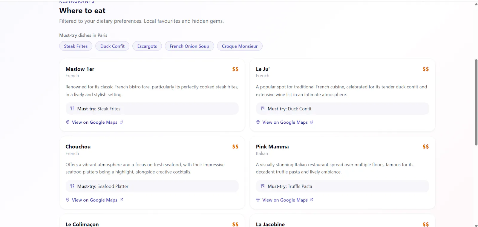Click the La Jacobine restaurant name
This screenshot has width=478, height=227.
click(270, 224)
